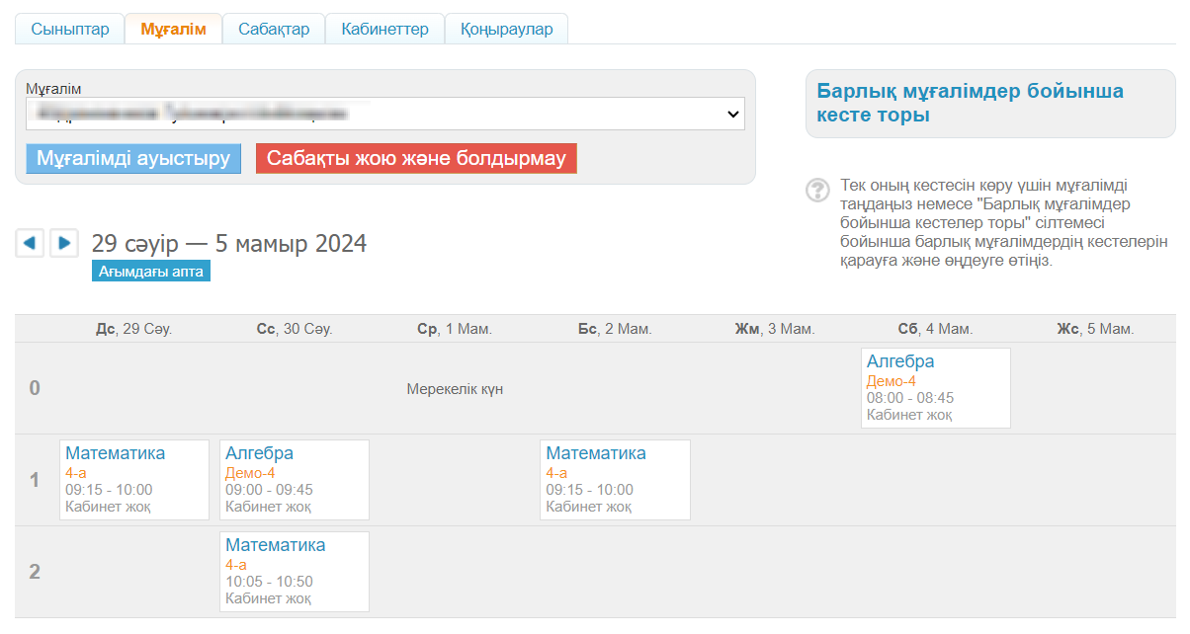Click the question mark help icon
The image size is (1190, 634).
tap(817, 190)
